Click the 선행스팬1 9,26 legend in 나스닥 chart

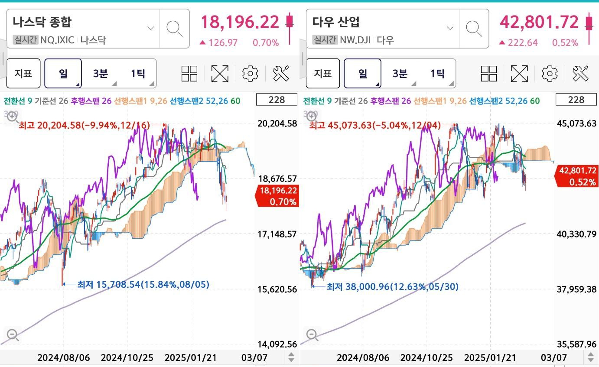[x=141, y=101]
